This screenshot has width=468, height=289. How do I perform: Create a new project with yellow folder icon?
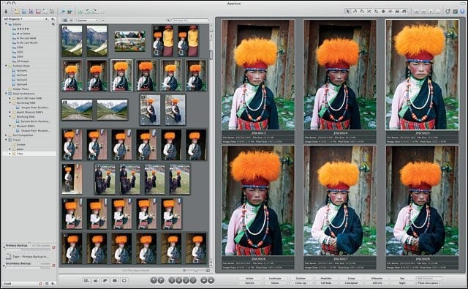[x=17, y=12]
